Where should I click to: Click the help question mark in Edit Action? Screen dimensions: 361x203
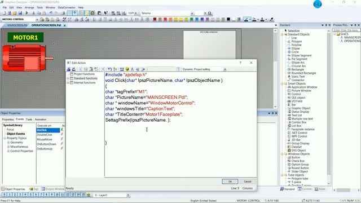coord(241,63)
